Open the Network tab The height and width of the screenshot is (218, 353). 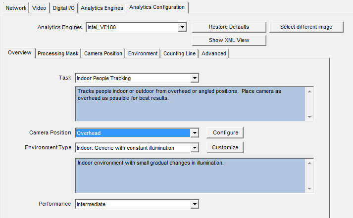[x=16, y=8]
